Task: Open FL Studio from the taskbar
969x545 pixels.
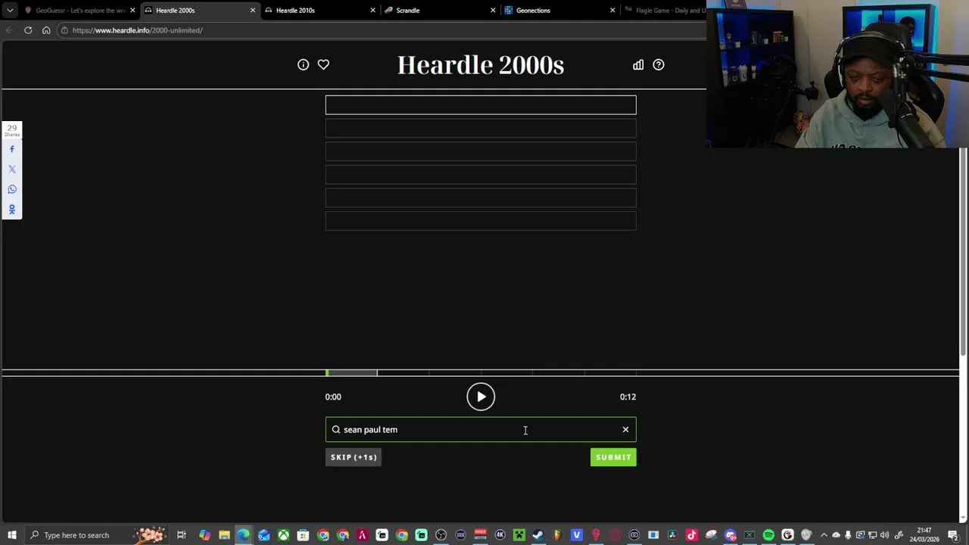Action: tap(556, 535)
